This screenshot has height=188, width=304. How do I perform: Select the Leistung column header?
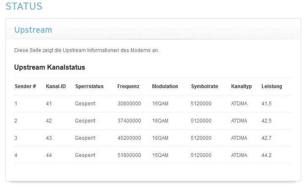[x=272, y=86]
